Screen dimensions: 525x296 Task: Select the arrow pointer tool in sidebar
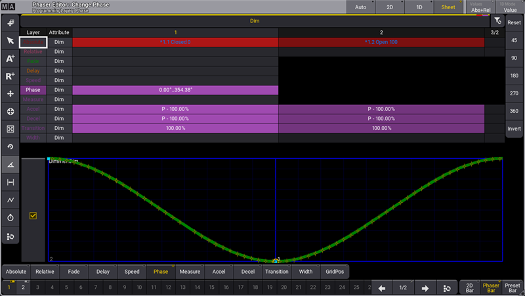click(x=10, y=41)
